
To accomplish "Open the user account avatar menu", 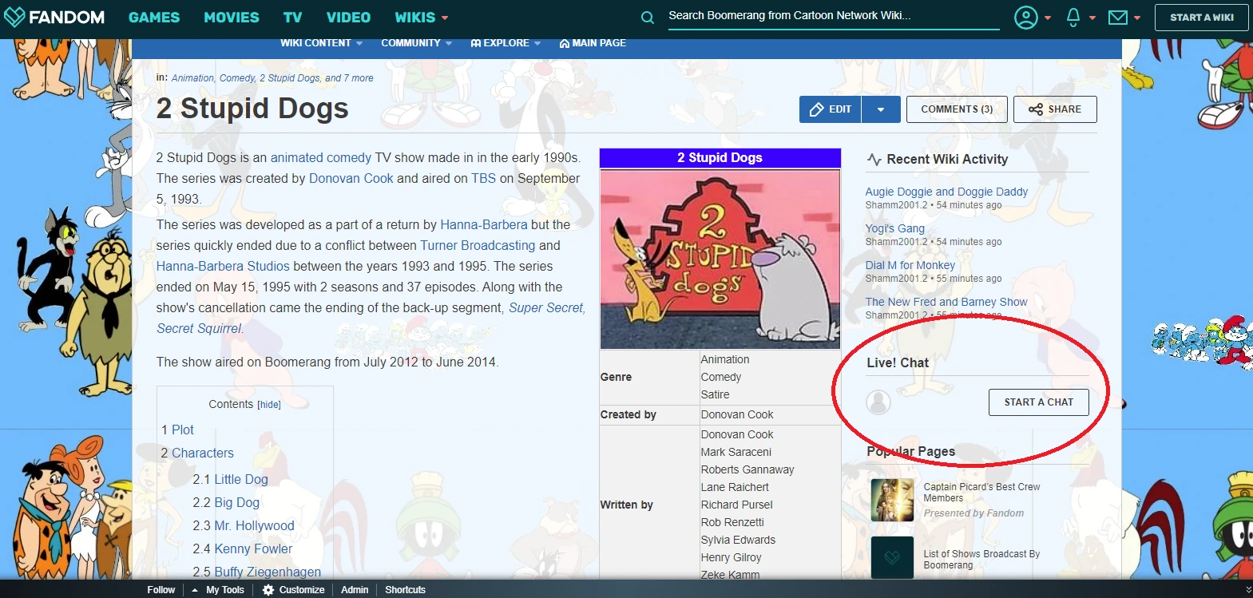I will (x=1026, y=17).
